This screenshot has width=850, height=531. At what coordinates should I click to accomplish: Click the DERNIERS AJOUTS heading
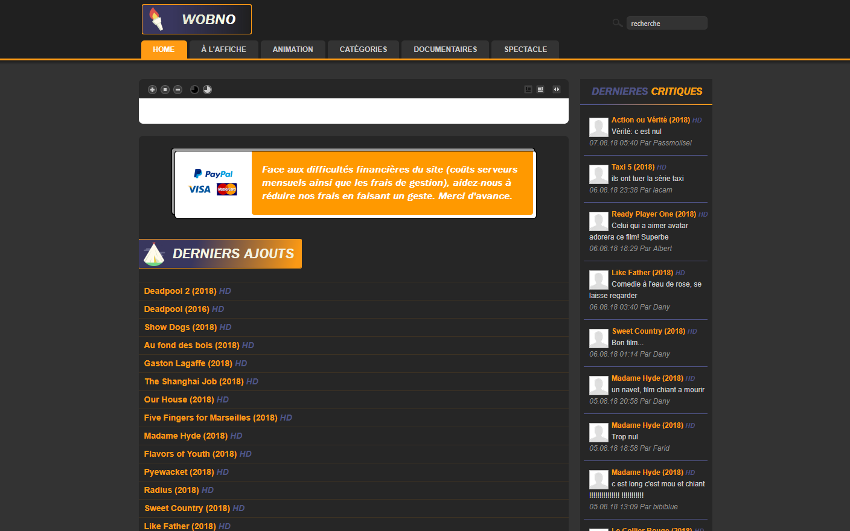pos(233,254)
